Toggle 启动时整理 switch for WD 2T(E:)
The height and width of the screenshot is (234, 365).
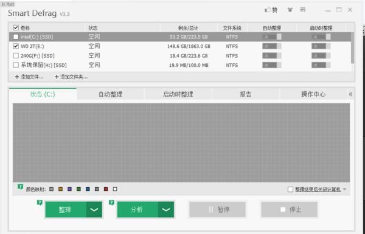coord(321,46)
